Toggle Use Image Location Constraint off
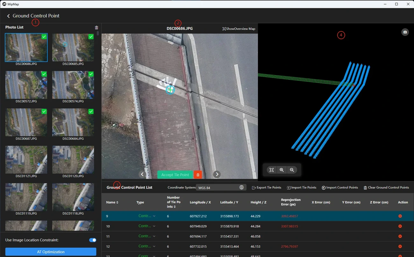This screenshot has width=414, height=257. click(x=92, y=240)
